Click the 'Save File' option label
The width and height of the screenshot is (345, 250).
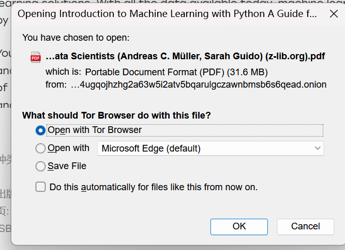67,166
